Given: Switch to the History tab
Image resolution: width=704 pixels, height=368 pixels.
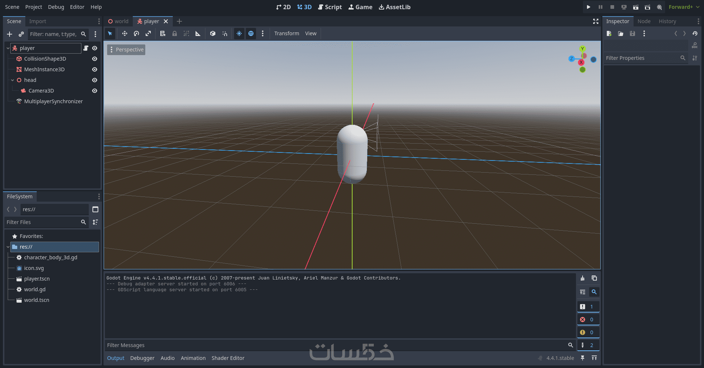Looking at the screenshot, I should pyautogui.click(x=667, y=21).
